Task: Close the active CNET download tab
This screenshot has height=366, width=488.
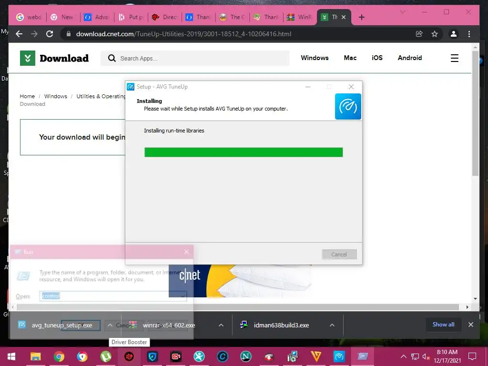Action: click(x=344, y=17)
